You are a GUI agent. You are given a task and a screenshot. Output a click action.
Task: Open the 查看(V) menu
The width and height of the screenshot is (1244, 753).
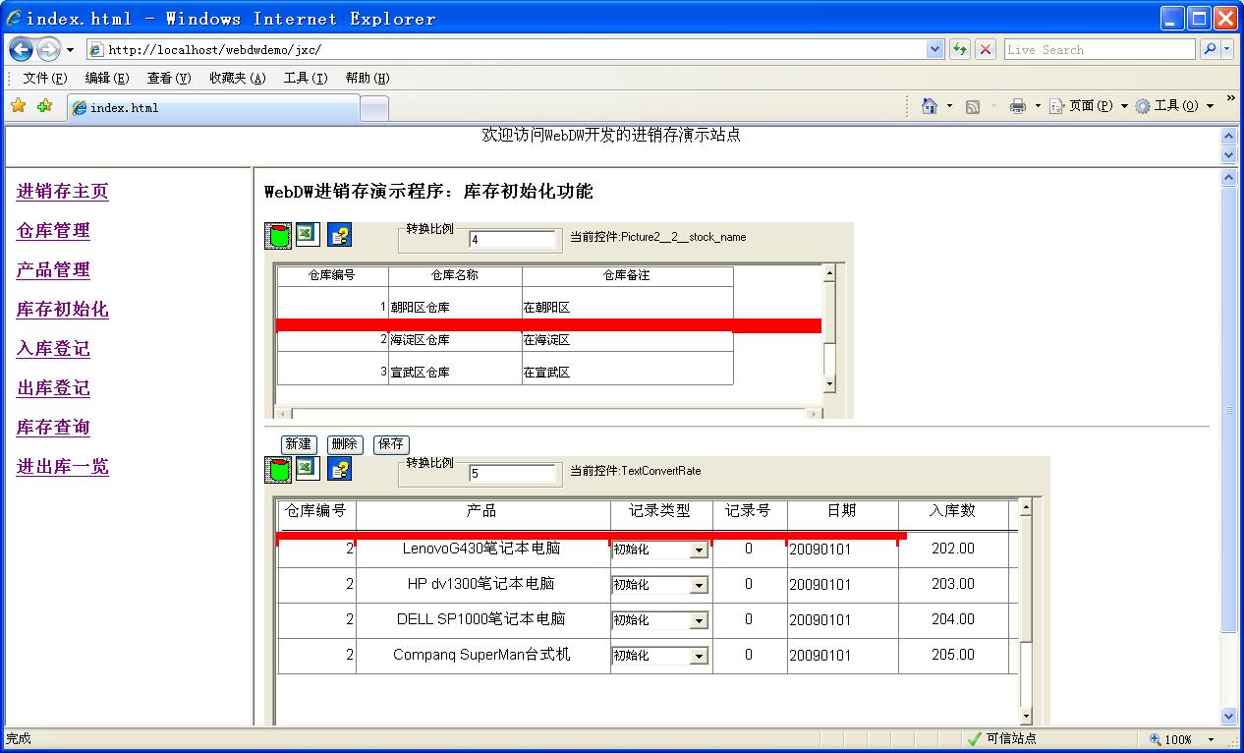169,79
